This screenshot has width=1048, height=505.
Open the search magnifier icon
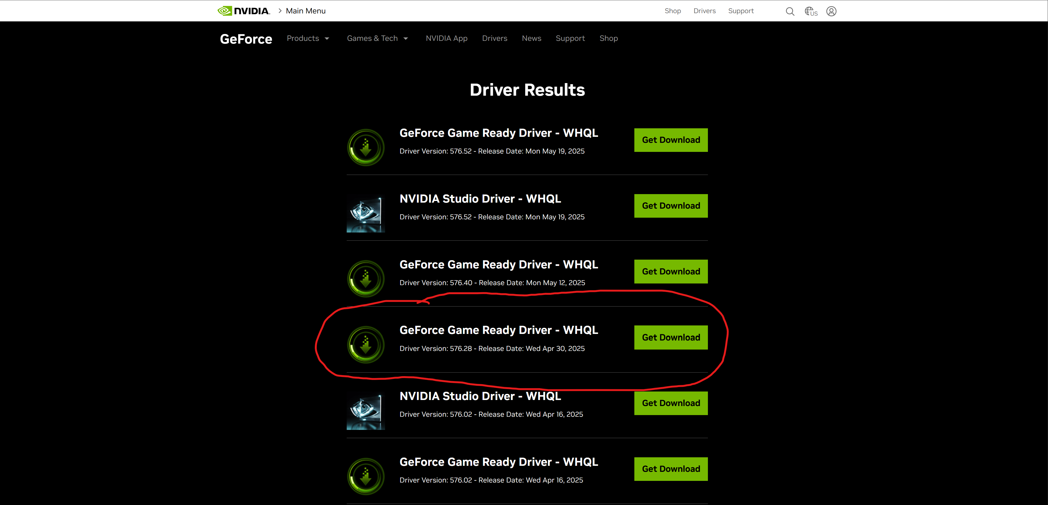tap(790, 11)
